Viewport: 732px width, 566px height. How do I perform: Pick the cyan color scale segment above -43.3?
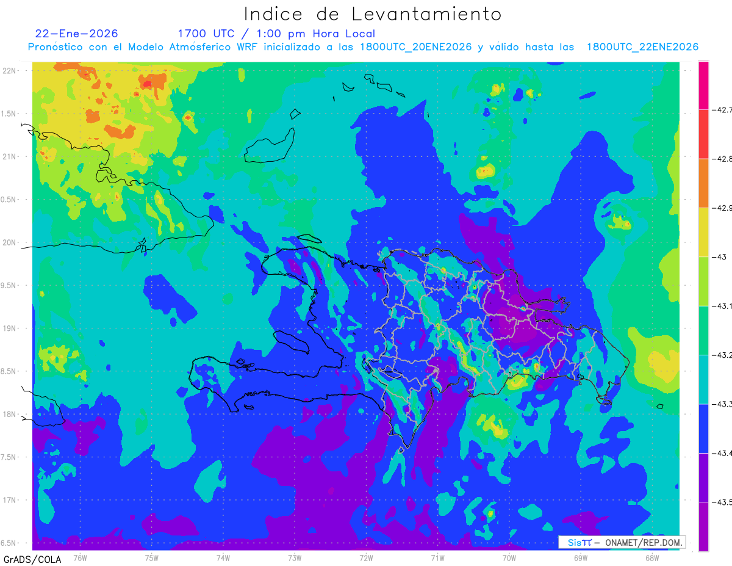(x=703, y=379)
